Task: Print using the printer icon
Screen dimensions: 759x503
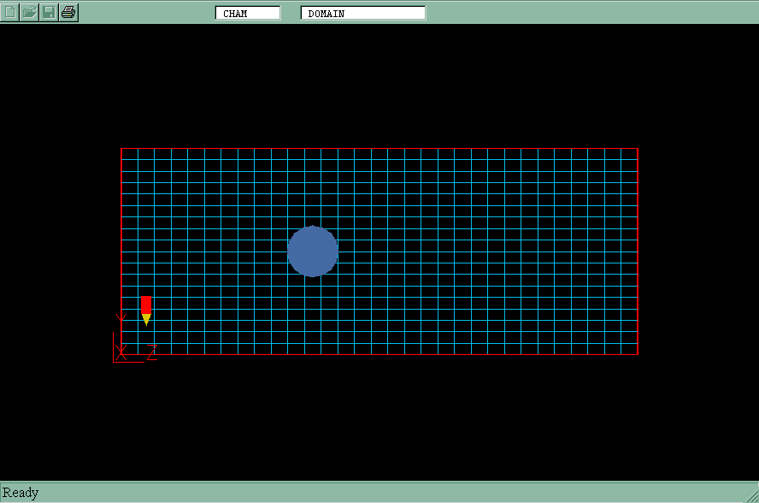Action: [69, 12]
